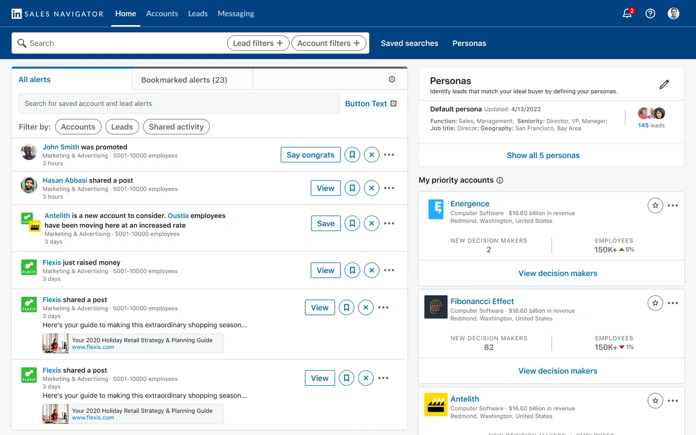Click the Sales Navigator logo
696x435 pixels.
[x=57, y=13]
